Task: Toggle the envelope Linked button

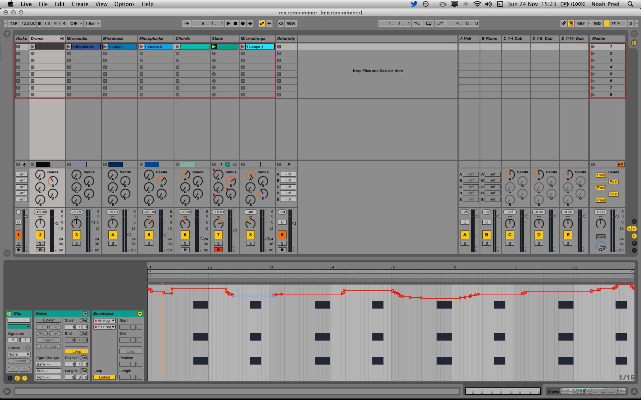Action: pyautogui.click(x=104, y=377)
